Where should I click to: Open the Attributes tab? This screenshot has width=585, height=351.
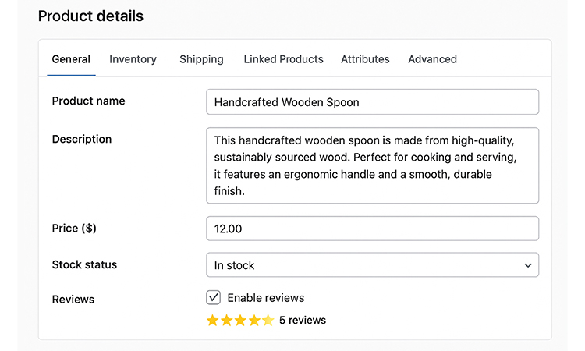[x=365, y=59]
